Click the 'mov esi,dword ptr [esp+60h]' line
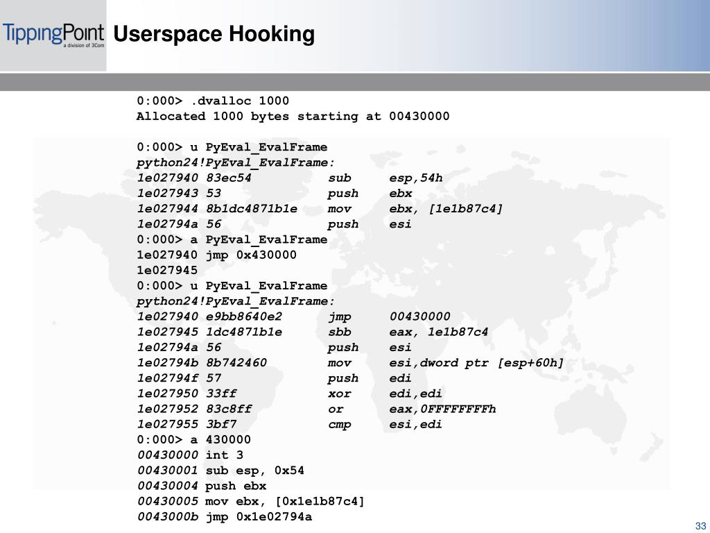 coord(350,362)
